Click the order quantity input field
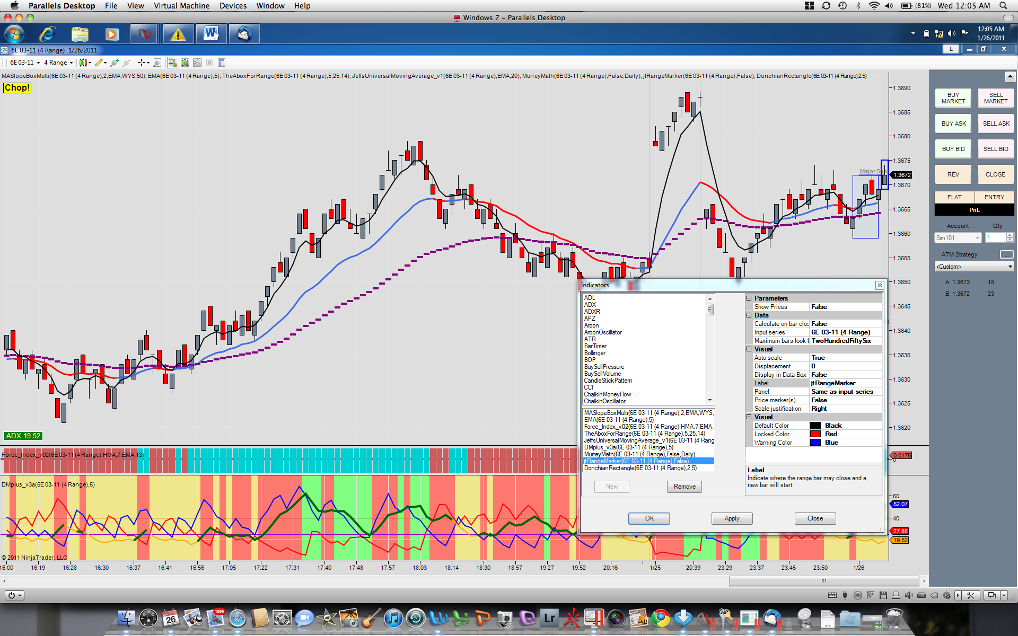This screenshot has width=1018, height=636. 995,237
